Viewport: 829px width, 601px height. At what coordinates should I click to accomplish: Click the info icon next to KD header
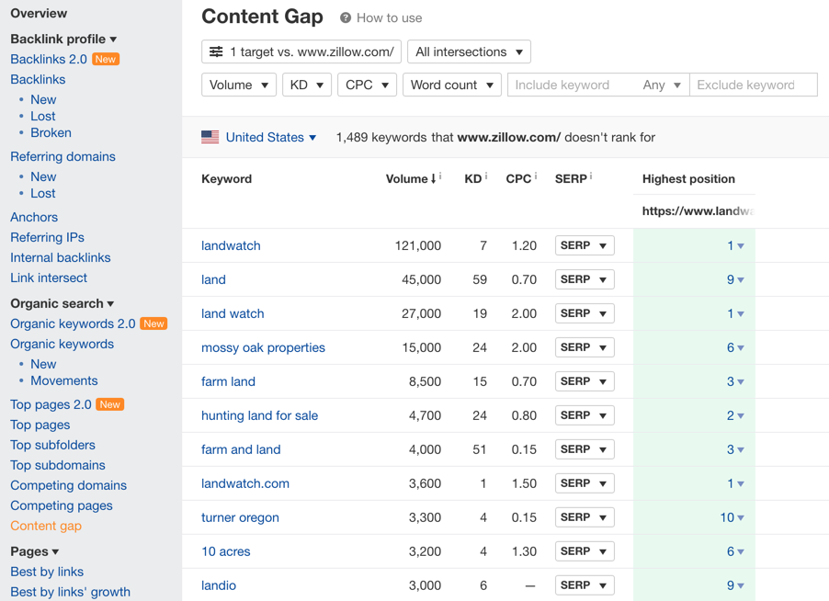click(486, 176)
